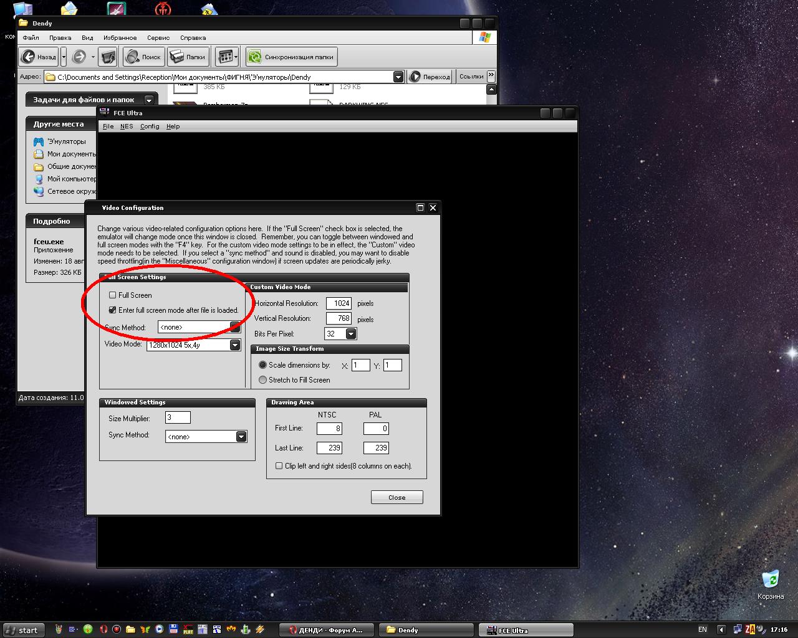This screenshot has height=638, width=798.
Task: Collapse Задачи для файлов и папок panel
Action: 148,100
